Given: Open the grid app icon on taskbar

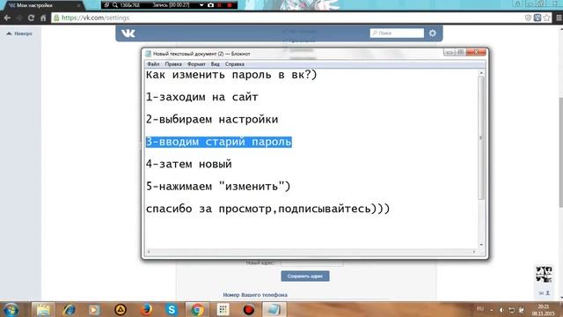Looking at the screenshot, I should pyautogui.click(x=223, y=309).
